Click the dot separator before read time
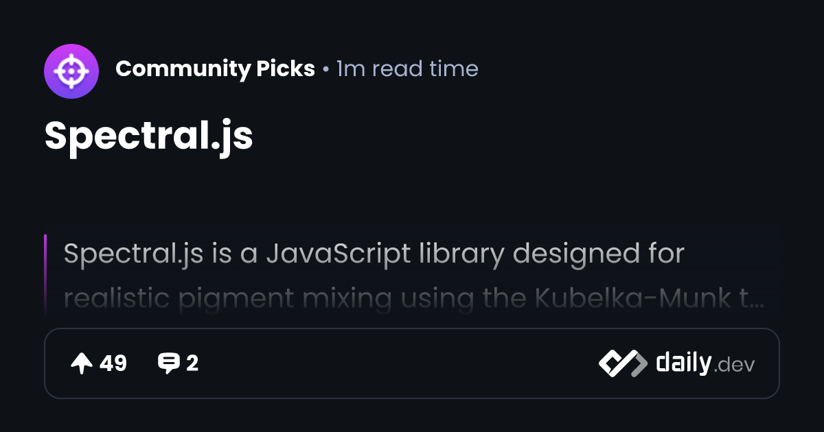This screenshot has width=824, height=432. click(x=325, y=69)
